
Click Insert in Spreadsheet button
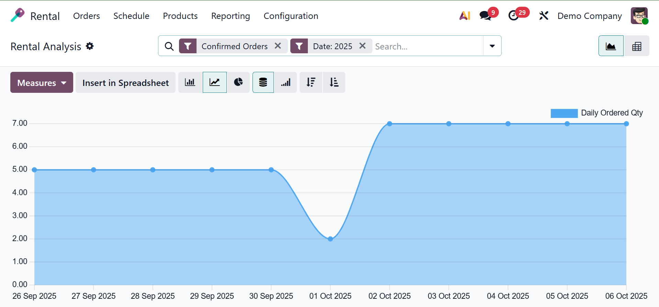click(x=125, y=83)
